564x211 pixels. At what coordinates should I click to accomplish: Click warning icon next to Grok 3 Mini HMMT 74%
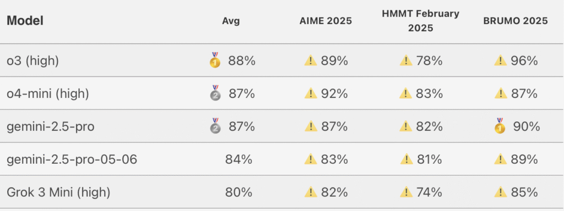pos(406,192)
